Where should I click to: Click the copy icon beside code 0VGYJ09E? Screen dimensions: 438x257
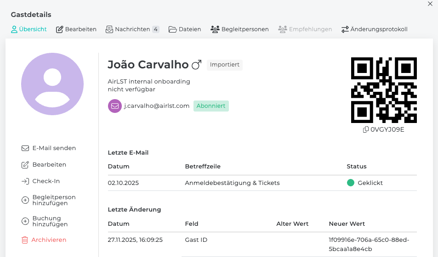tap(366, 129)
